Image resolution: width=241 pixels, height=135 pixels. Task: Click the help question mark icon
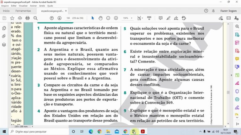(x=206, y=11)
